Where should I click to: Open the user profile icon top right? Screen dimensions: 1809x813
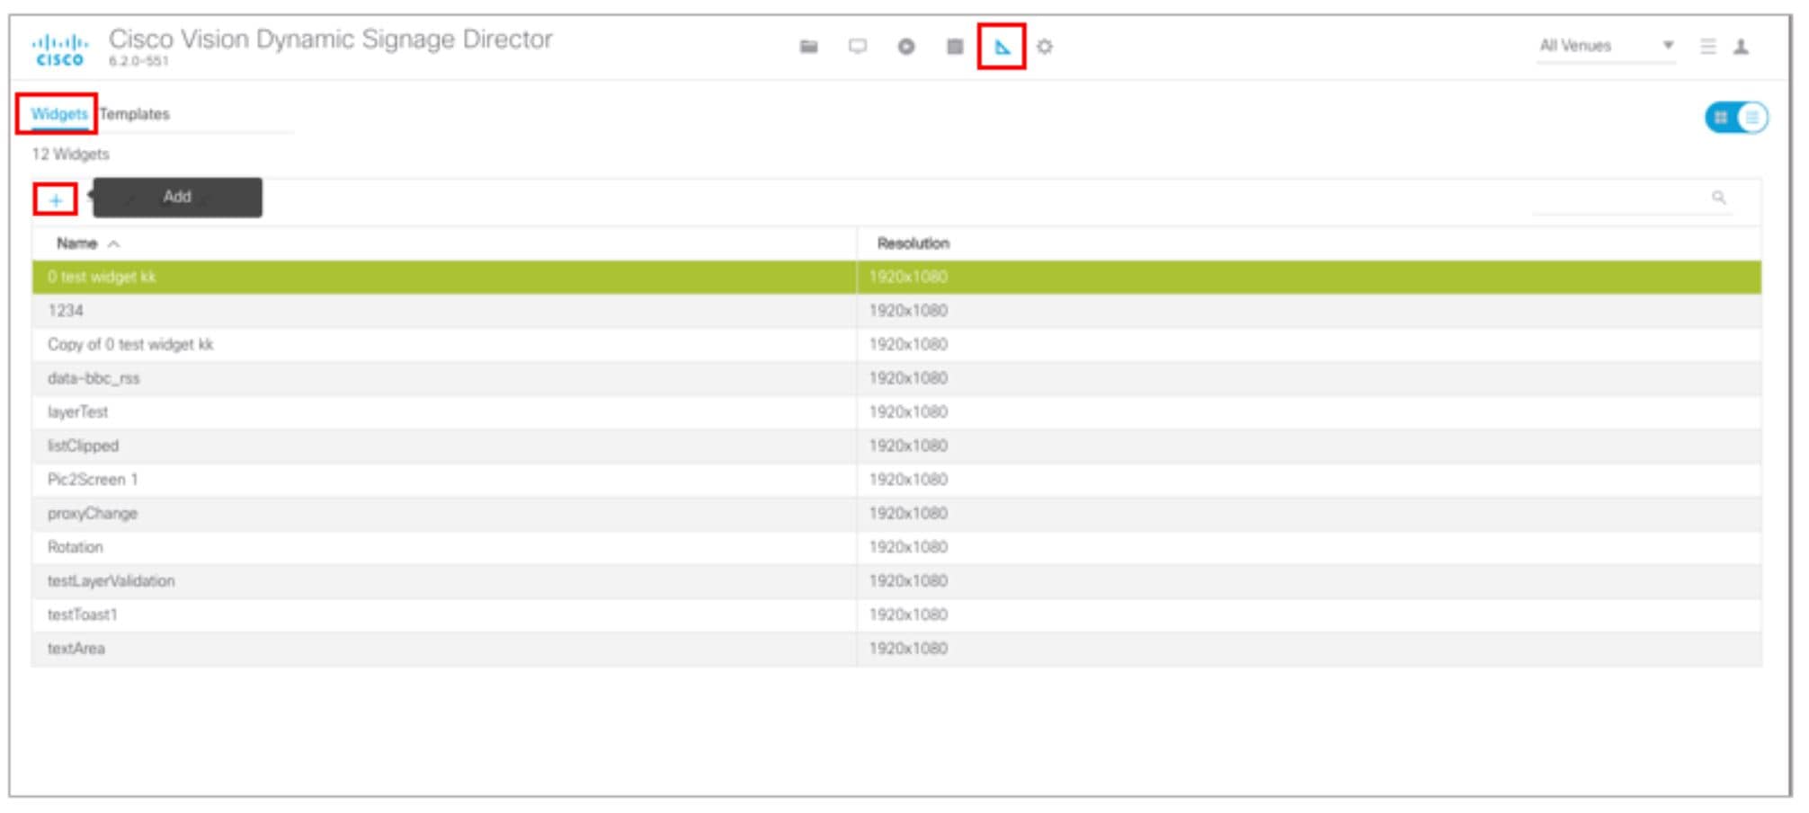point(1742,45)
